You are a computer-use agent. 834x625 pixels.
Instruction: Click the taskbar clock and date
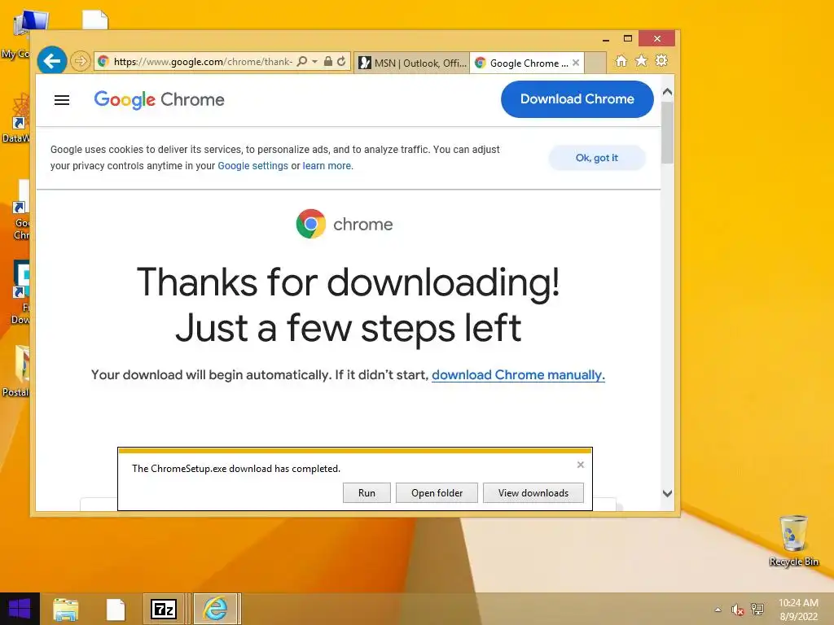(798, 610)
